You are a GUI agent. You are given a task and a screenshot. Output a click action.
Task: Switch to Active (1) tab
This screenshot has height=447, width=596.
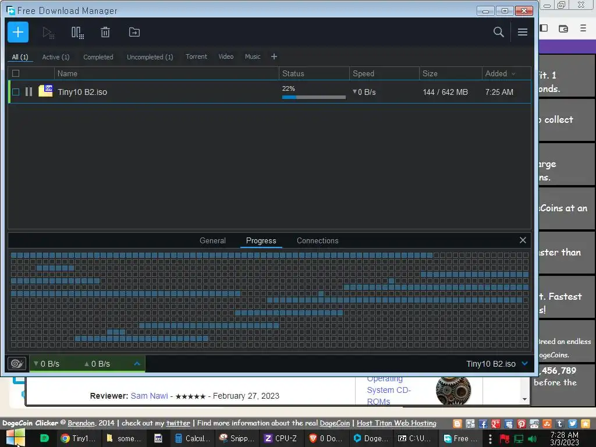[56, 57]
